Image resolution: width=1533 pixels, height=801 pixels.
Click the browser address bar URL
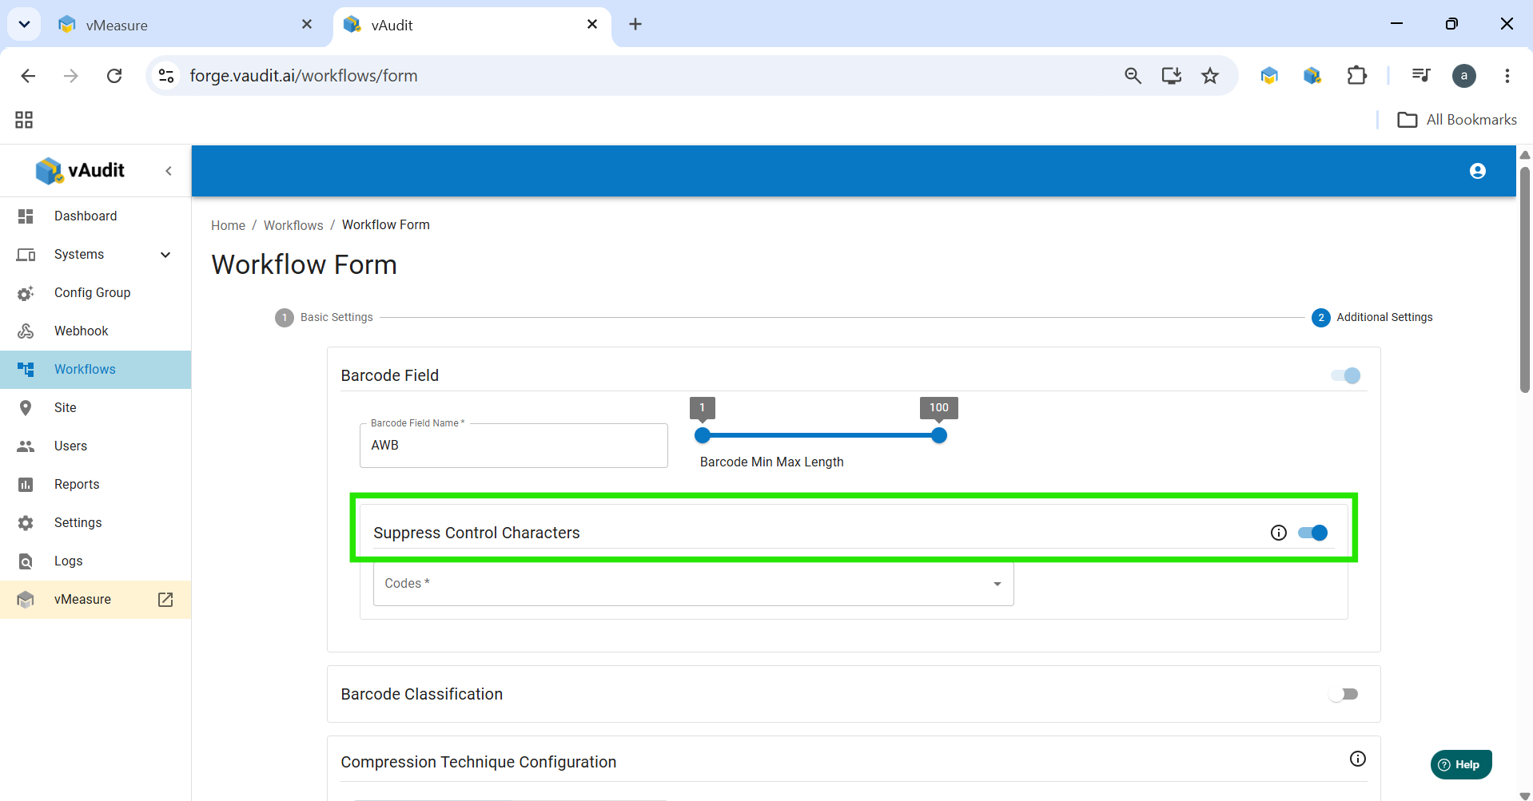[304, 76]
